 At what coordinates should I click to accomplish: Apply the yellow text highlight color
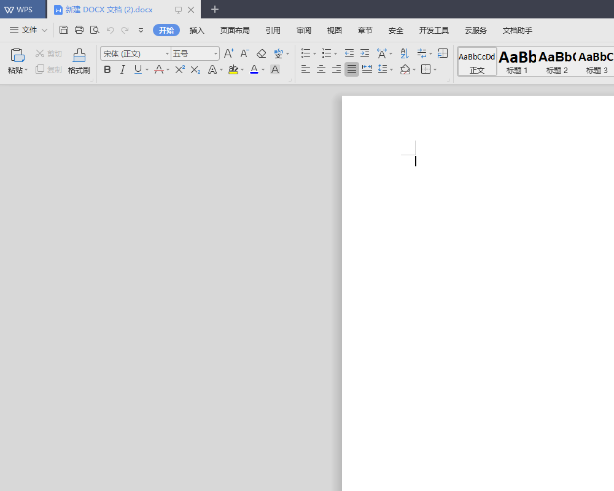click(x=233, y=70)
